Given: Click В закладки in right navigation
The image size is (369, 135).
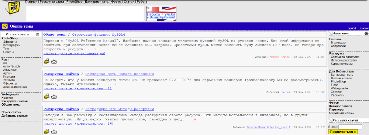Looking at the screenshot, I should click(x=338, y=43).
